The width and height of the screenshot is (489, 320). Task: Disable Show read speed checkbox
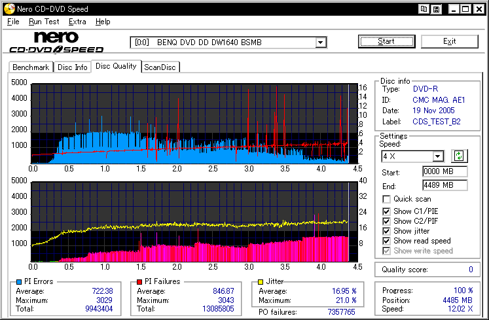387,241
